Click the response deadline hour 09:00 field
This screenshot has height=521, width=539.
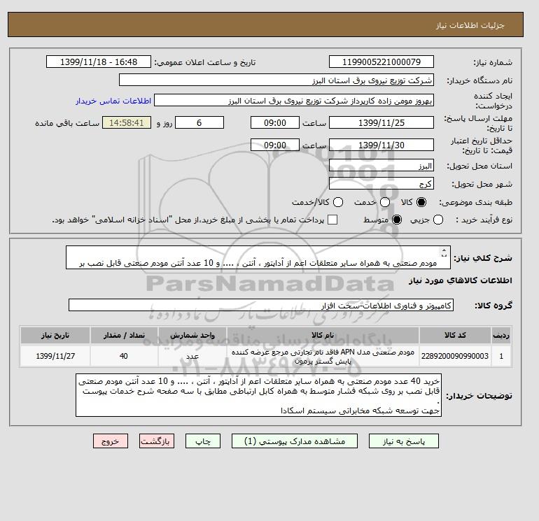tap(275, 123)
